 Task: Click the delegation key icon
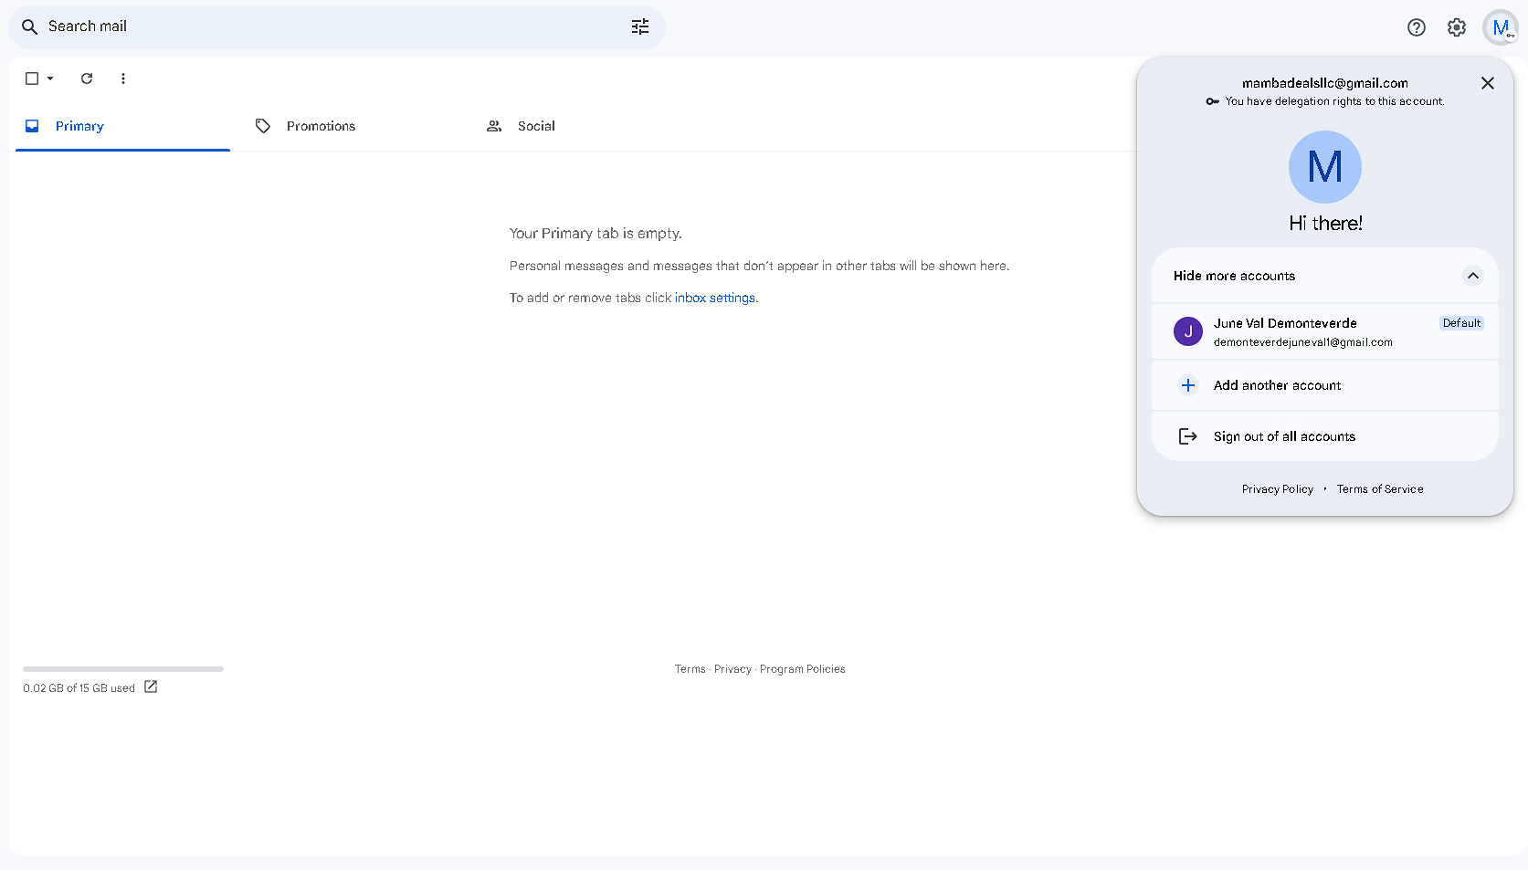[1213, 101]
